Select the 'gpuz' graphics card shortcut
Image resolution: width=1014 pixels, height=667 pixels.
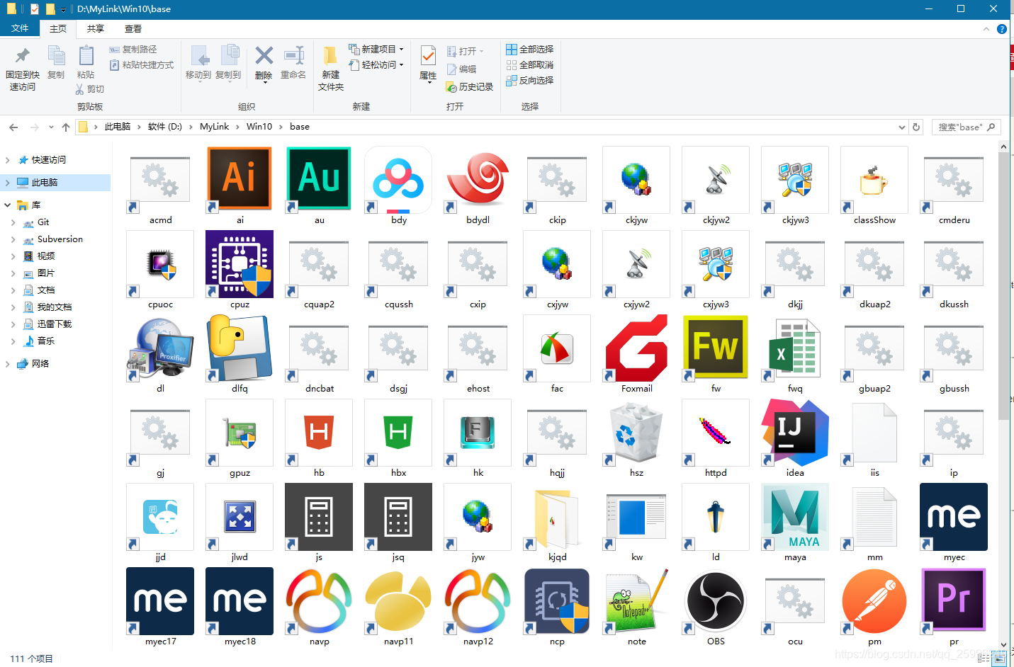240,433
